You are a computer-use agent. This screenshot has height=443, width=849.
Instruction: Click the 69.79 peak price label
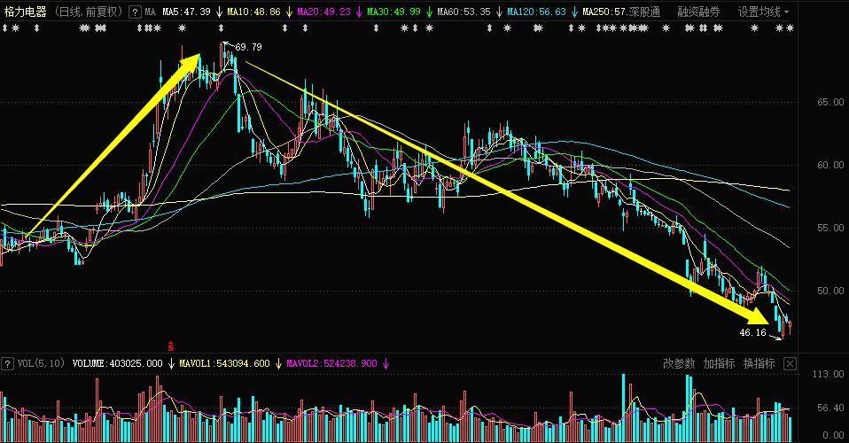[248, 47]
